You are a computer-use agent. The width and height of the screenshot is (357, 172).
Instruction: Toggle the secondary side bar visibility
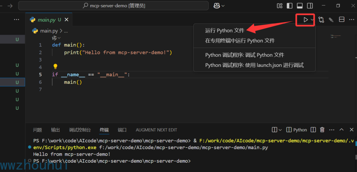pyautogui.click(x=310, y=6)
